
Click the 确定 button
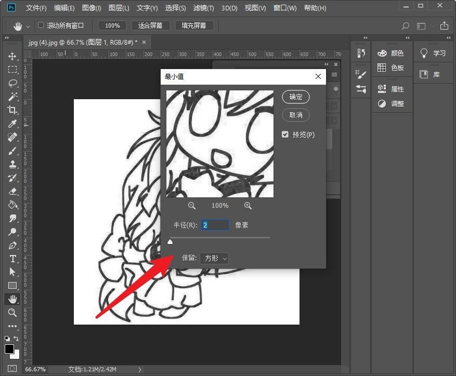pyautogui.click(x=296, y=97)
